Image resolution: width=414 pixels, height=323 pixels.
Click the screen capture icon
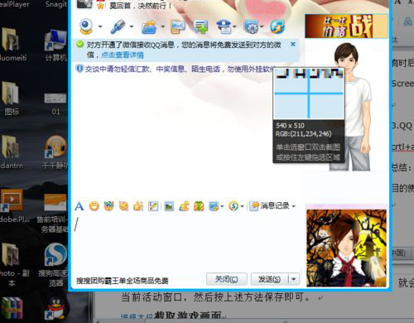click(x=214, y=206)
